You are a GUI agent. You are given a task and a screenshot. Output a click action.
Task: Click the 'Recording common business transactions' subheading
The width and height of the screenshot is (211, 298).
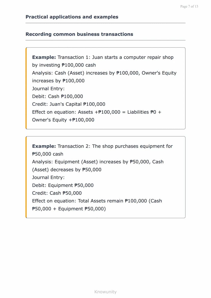pos(79,34)
